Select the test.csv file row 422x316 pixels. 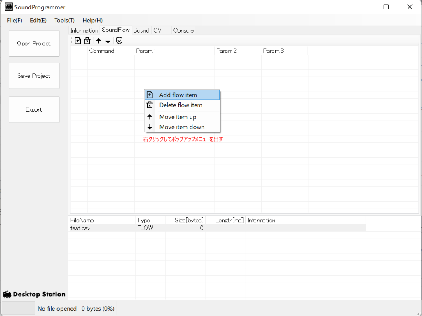81,228
